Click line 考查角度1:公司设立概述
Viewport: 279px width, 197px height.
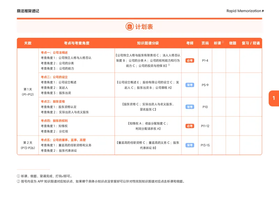[59, 82]
